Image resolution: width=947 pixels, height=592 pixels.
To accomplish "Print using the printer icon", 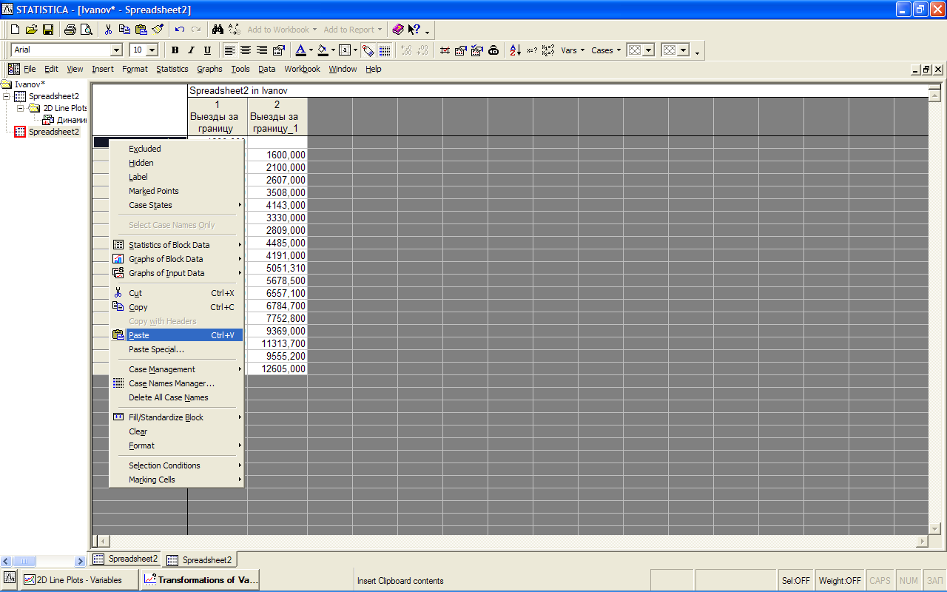I will point(70,30).
